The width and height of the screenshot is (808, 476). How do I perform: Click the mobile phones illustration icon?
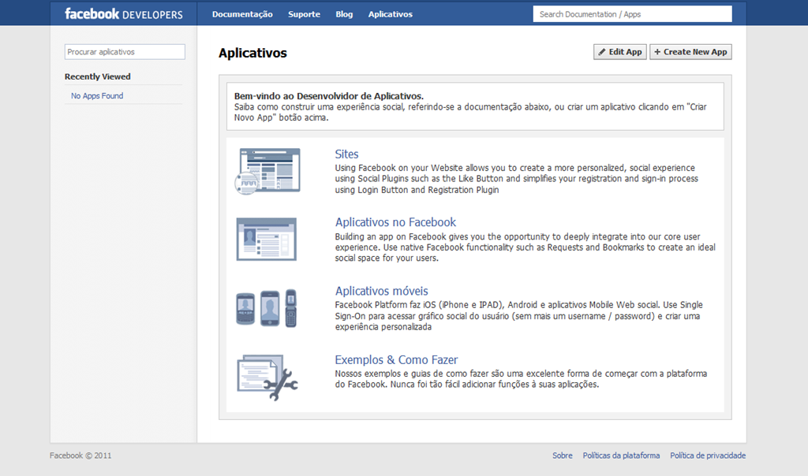(267, 308)
